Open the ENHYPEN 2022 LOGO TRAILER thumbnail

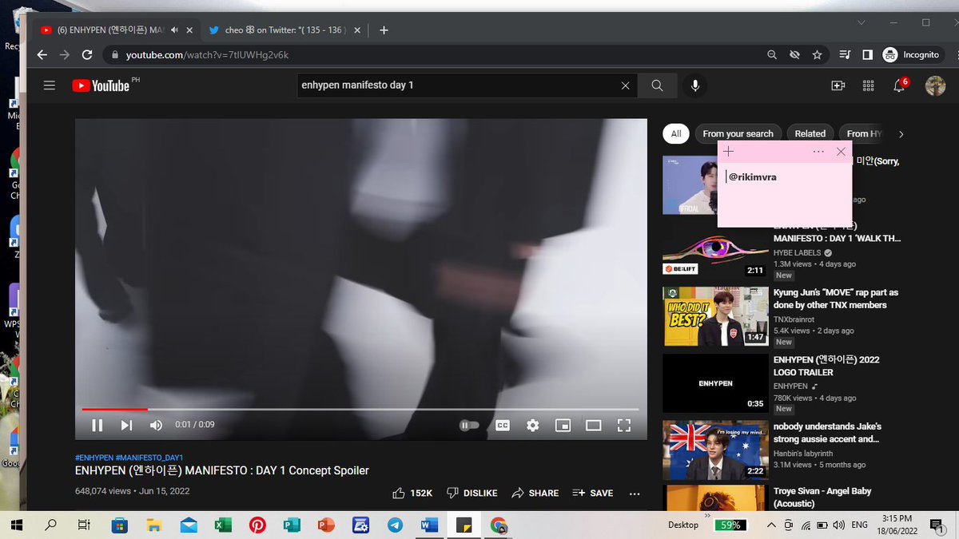click(x=715, y=383)
